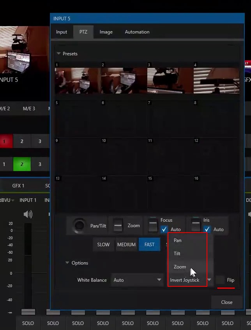Collapse the Options section
This screenshot has width=251, height=330.
67,263
